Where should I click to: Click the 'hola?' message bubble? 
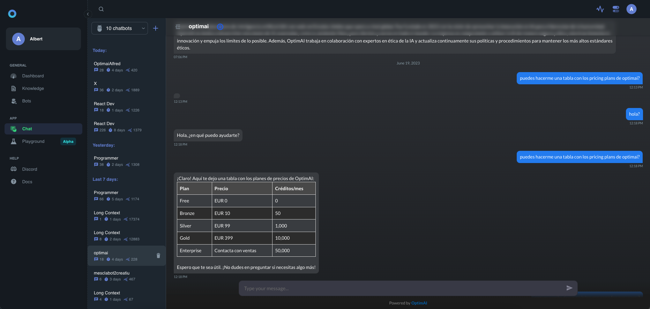click(x=634, y=114)
